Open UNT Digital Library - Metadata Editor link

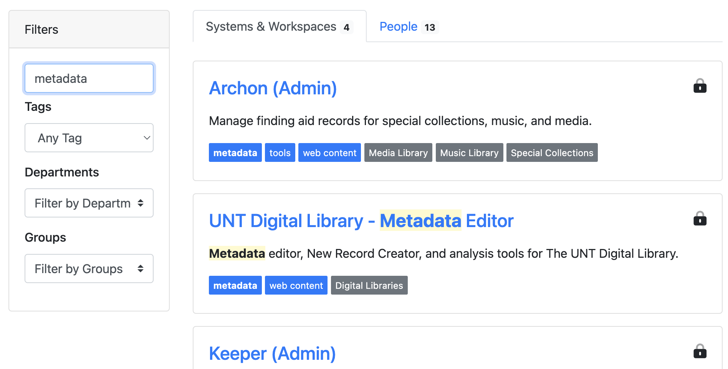point(361,221)
